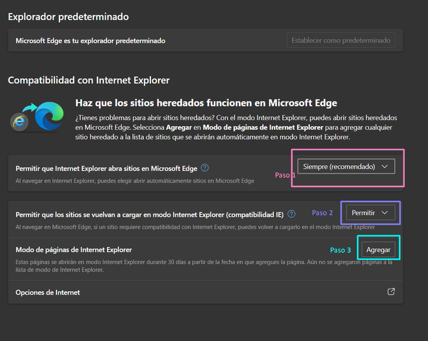This screenshot has width=428, height=341.
Task: Click the cyan Paso 3 label
Action: 341,250
